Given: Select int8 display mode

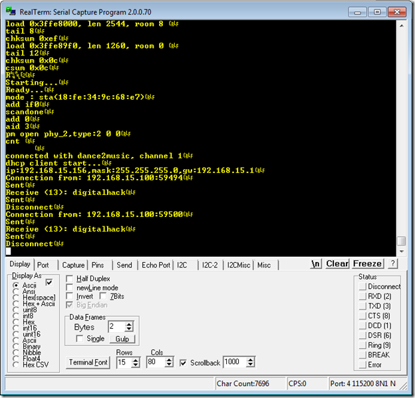Looking at the screenshot, I should click(16, 315).
